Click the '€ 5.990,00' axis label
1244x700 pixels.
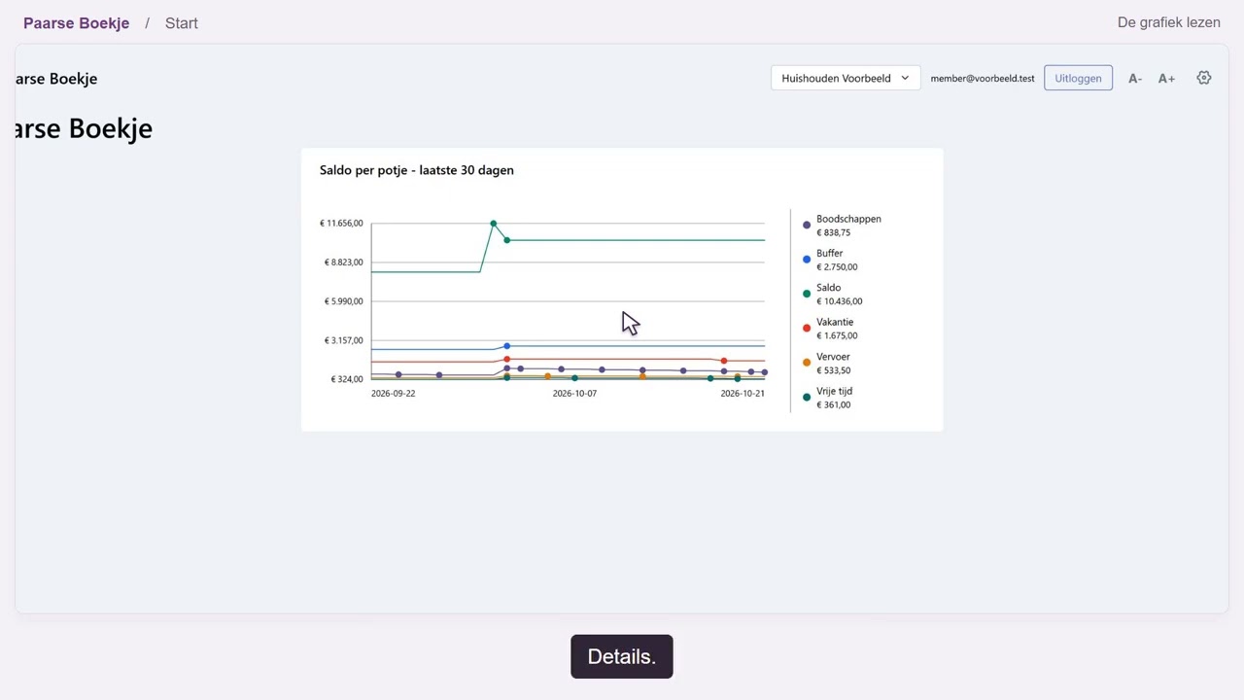click(344, 301)
